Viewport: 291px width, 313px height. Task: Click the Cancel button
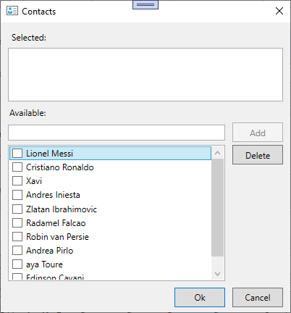click(258, 298)
